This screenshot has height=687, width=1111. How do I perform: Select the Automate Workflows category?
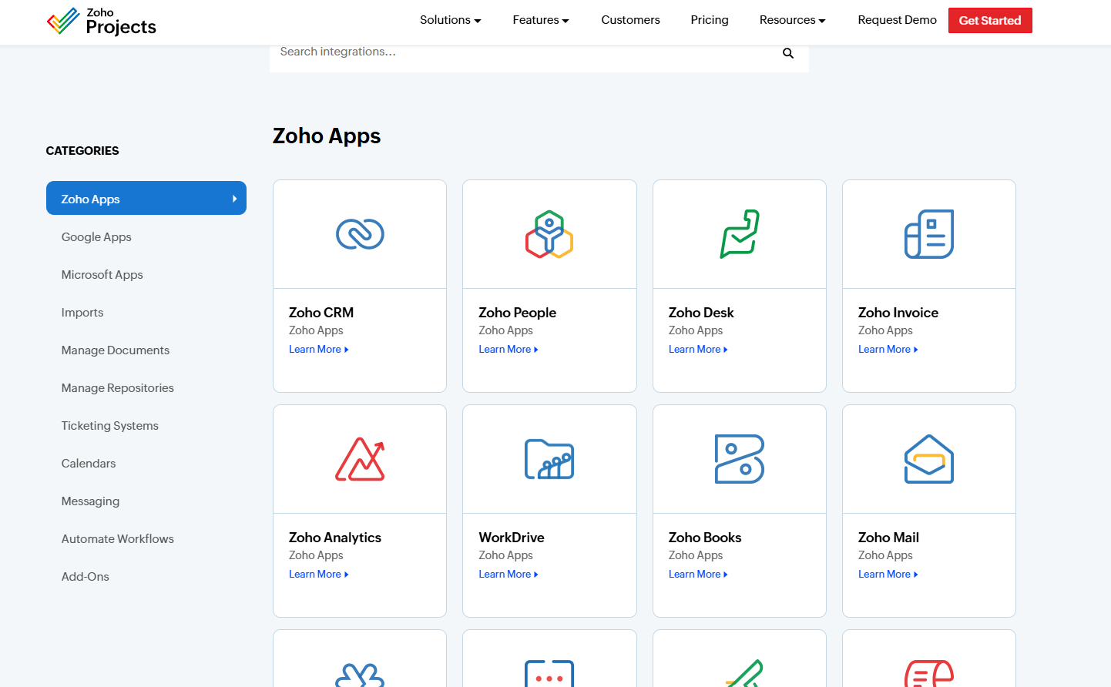pyautogui.click(x=118, y=539)
